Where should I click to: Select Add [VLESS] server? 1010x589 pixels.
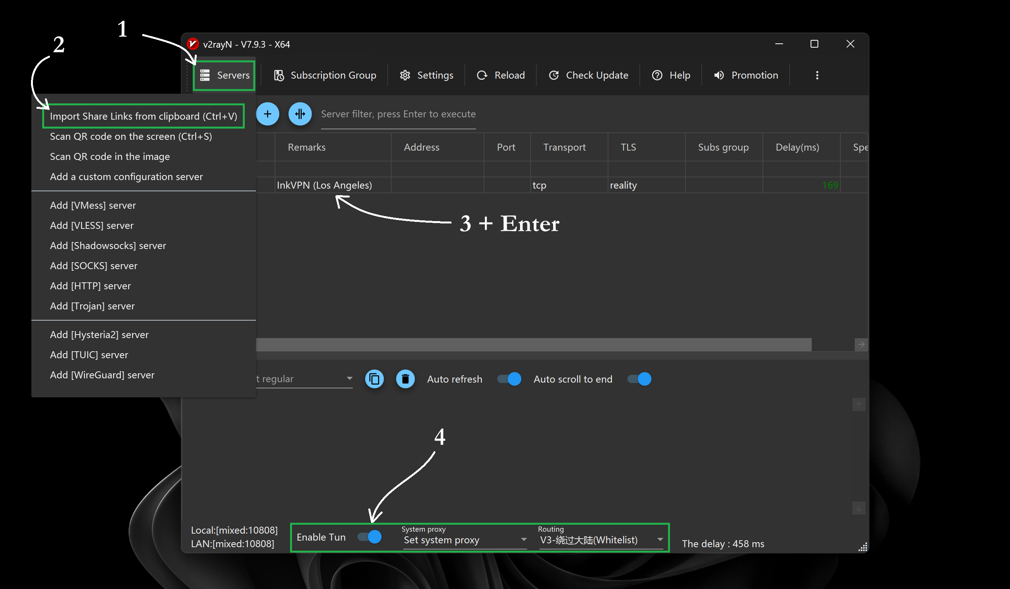(144, 226)
